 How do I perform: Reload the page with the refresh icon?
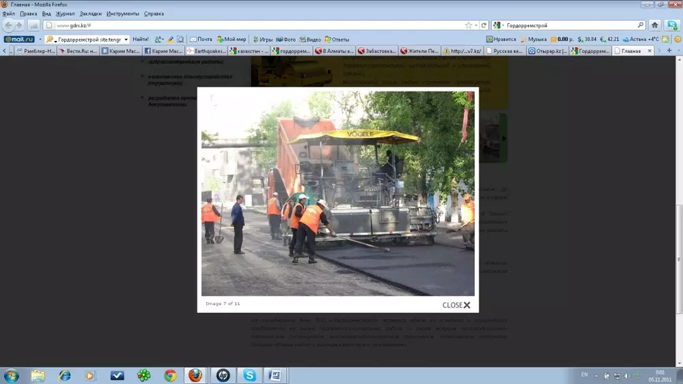pyautogui.click(x=484, y=25)
